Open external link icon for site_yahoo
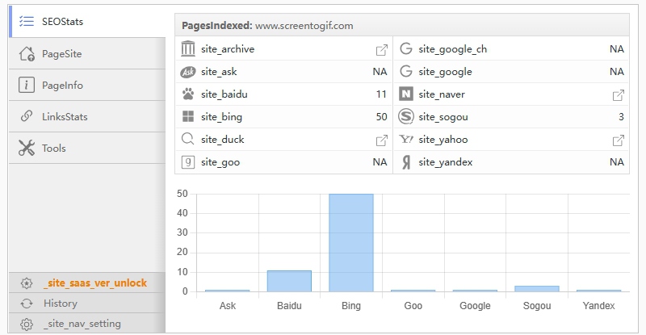This screenshot has width=646, height=335. click(619, 140)
